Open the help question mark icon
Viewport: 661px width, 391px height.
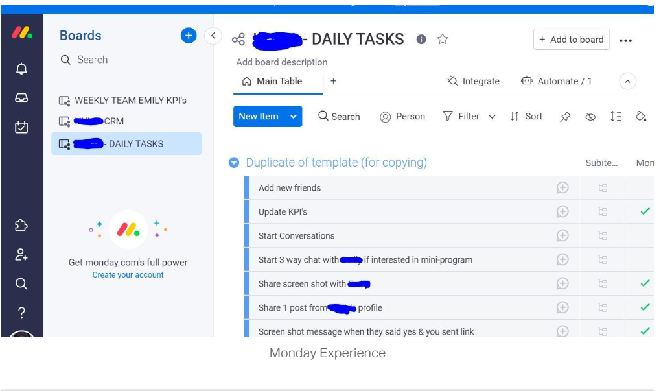tap(21, 313)
